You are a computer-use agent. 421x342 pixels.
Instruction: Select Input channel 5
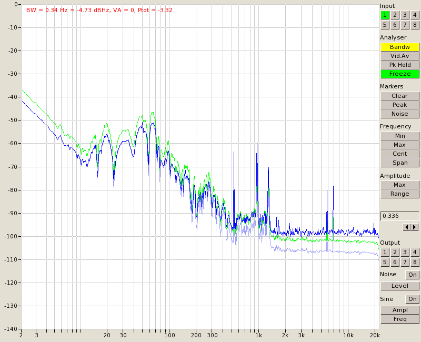[385, 25]
